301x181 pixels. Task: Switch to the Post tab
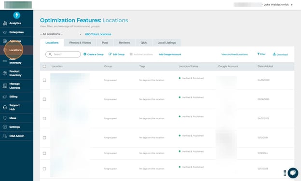coord(105,42)
